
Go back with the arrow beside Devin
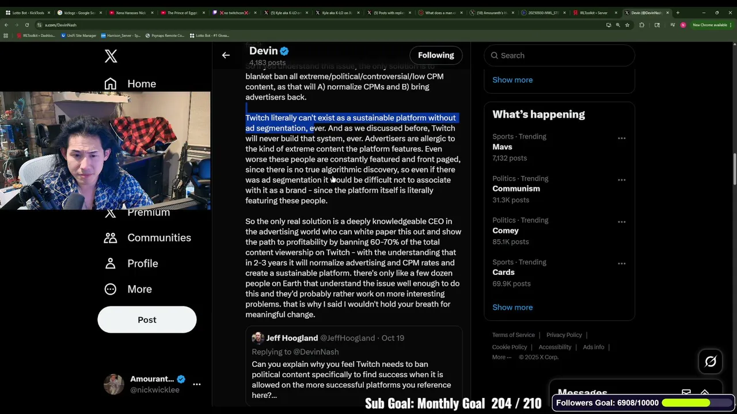[x=226, y=55]
